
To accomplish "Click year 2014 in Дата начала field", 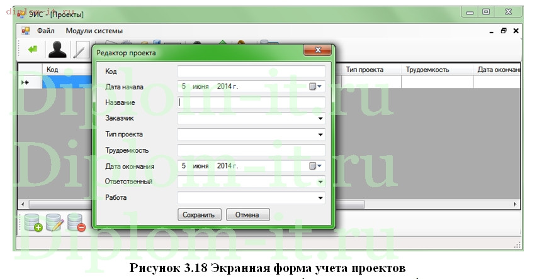I will 224,87.
